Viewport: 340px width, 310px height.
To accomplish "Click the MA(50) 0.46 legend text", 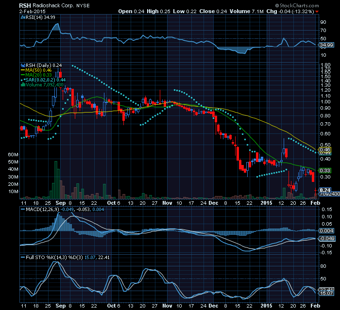I will (x=38, y=70).
